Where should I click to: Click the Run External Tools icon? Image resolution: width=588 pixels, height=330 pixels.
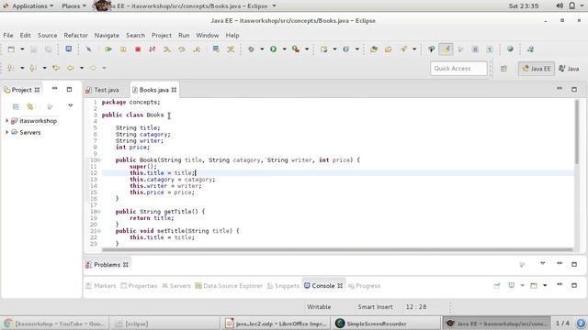tap(296, 49)
